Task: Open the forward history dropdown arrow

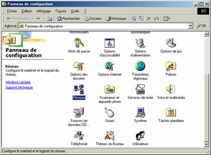Action: (x=44, y=19)
